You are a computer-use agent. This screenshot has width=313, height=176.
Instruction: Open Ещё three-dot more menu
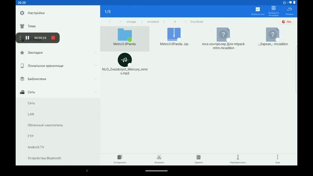coord(277,157)
